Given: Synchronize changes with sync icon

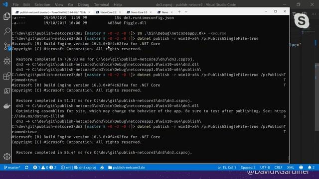Looking at the screenshot, I should pyautogui.click(x=26, y=168).
